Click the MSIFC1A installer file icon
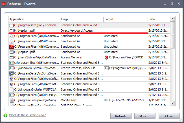Screen dimensions: 184x123 click(11, 90)
